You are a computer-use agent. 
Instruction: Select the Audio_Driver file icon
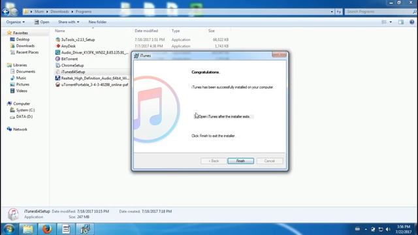pyautogui.click(x=58, y=52)
